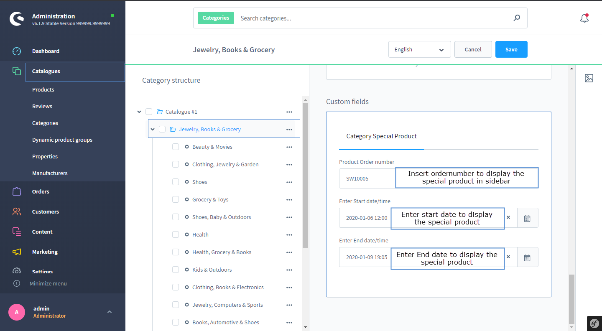Open options menu for Beauty & Movies

(289, 147)
